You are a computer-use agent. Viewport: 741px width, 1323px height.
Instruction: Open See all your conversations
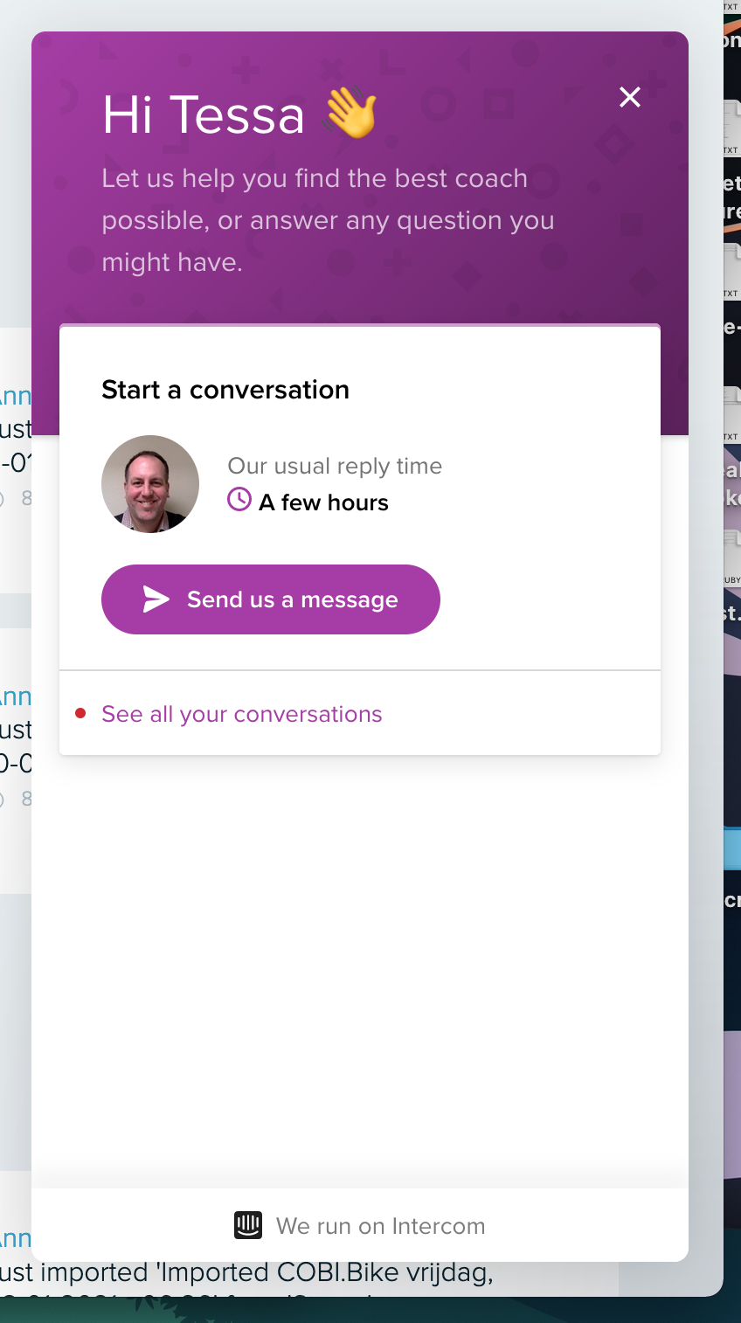241,713
